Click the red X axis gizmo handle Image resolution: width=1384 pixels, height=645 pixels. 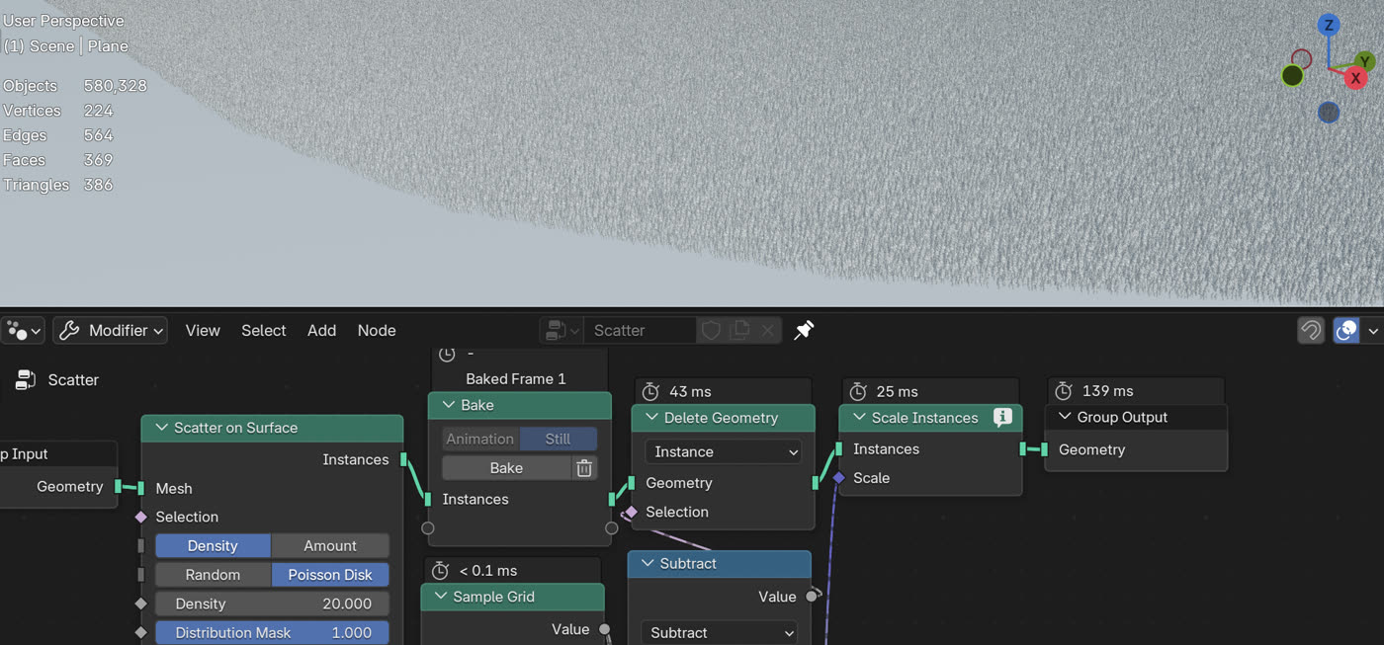pyautogui.click(x=1355, y=78)
